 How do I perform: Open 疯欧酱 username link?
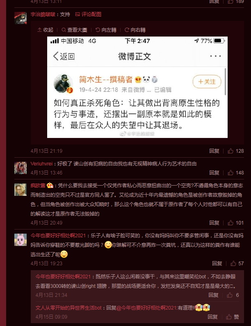pos(38,186)
